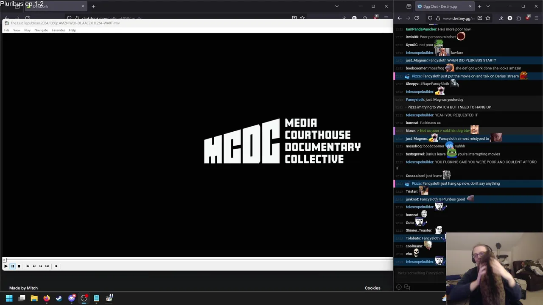Open a new tab in DinkDonk browser window

[x=93, y=6]
